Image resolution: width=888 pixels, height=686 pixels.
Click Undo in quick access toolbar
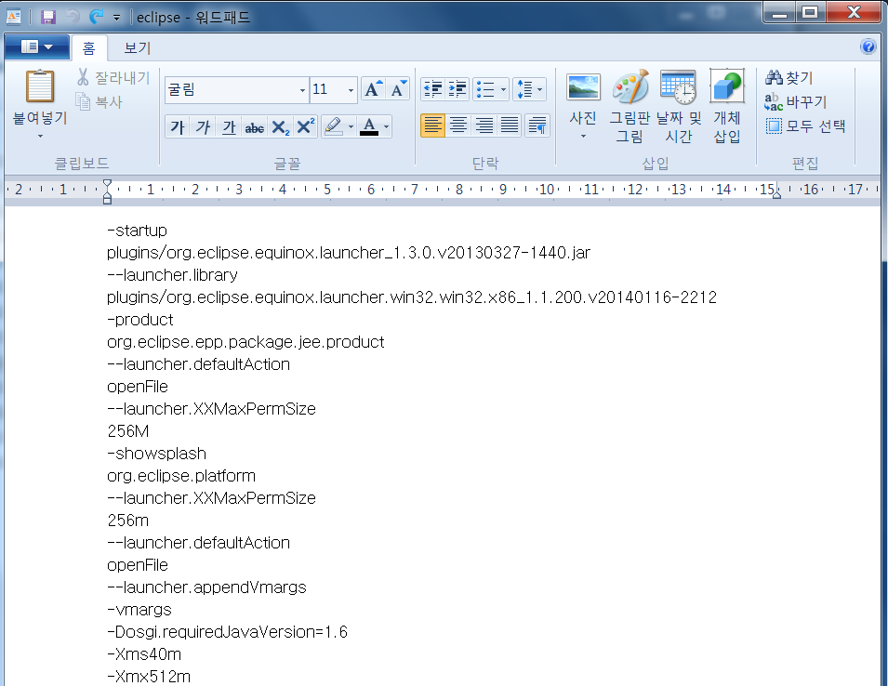[73, 17]
